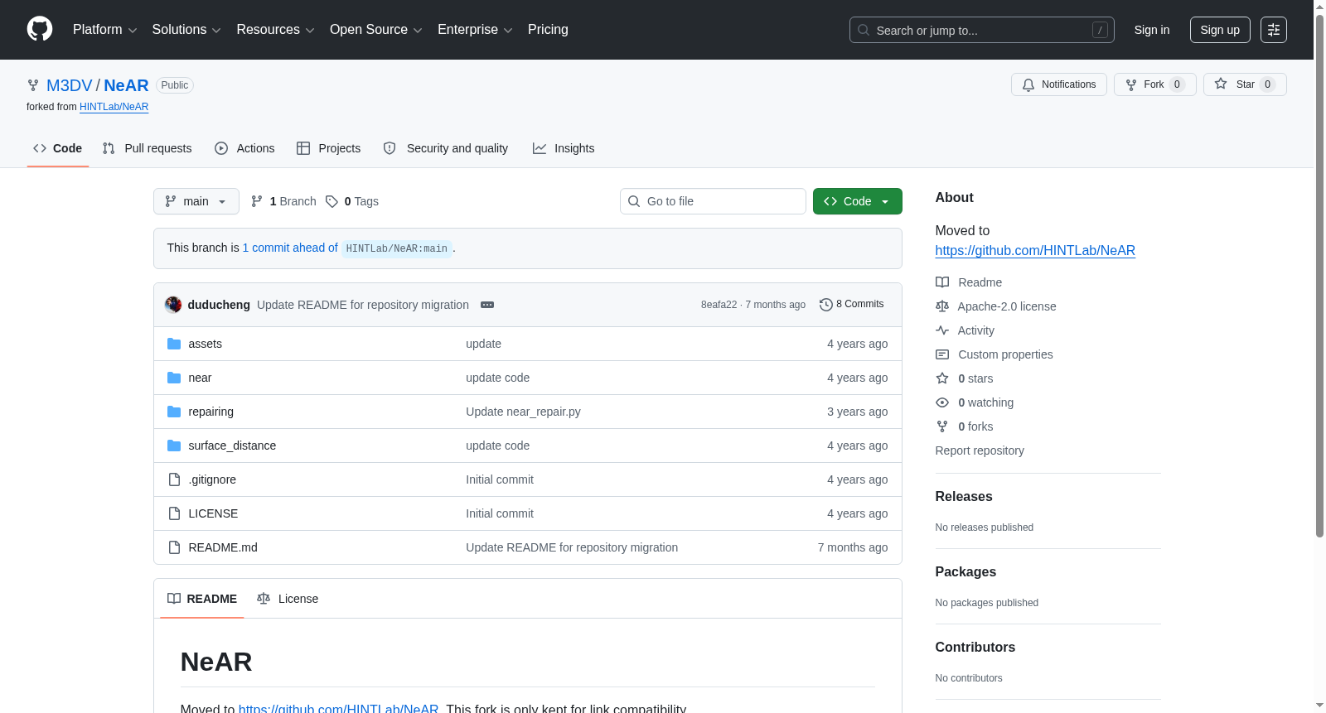Switch to the Pull requests tab
The height and width of the screenshot is (713, 1326).
147,148
